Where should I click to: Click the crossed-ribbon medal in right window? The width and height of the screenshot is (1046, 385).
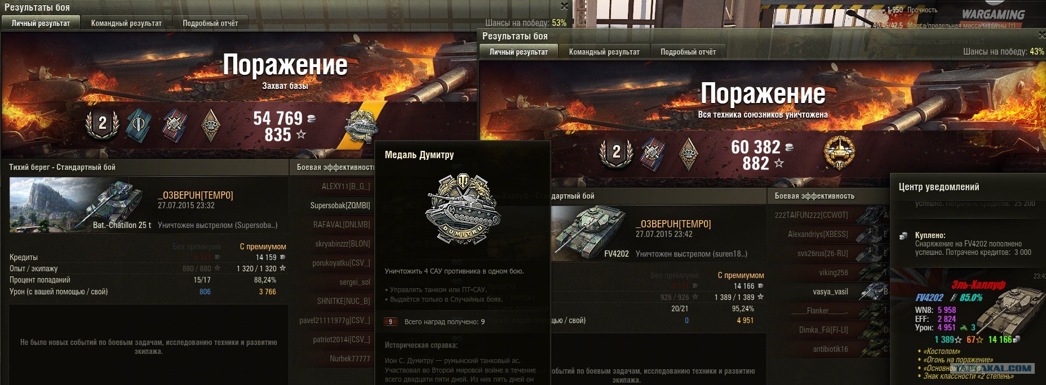[652, 153]
